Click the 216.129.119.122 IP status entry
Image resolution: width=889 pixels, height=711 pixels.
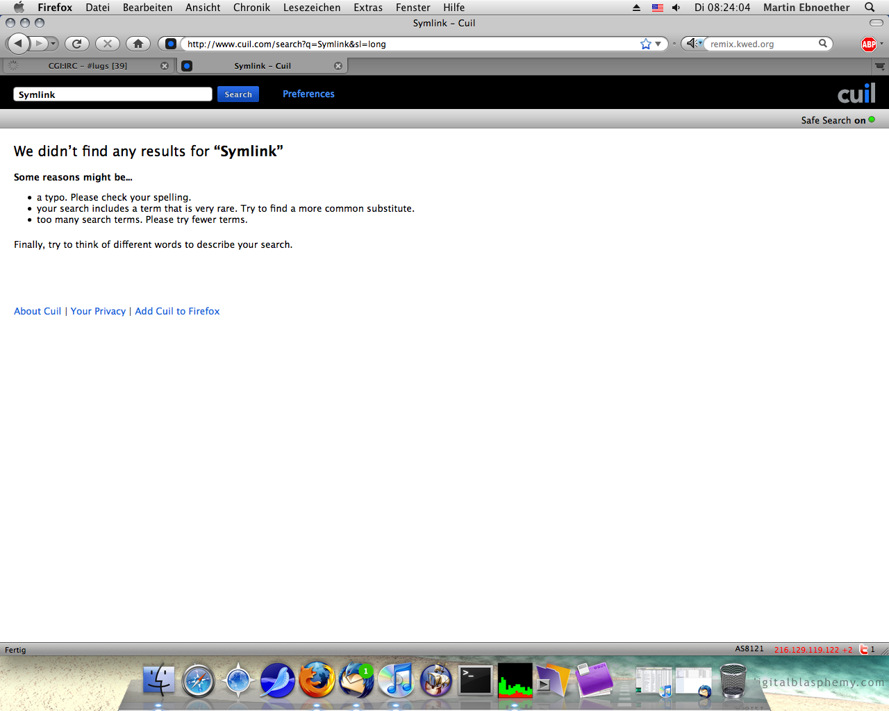(x=813, y=650)
